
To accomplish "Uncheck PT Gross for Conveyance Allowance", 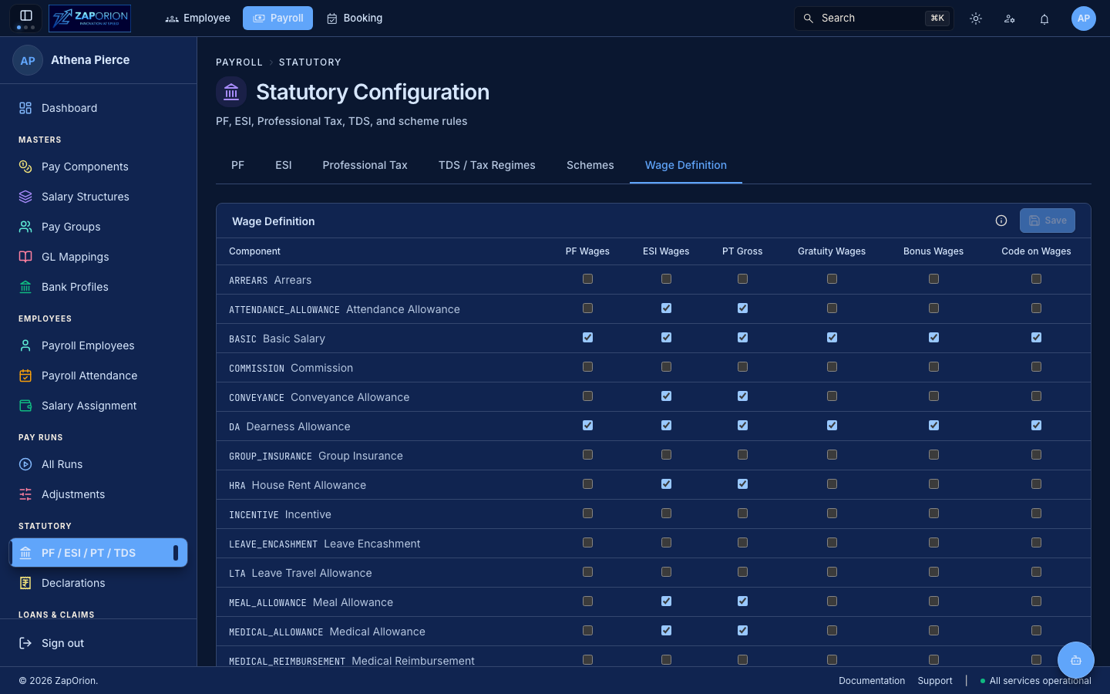I will pyautogui.click(x=743, y=396).
